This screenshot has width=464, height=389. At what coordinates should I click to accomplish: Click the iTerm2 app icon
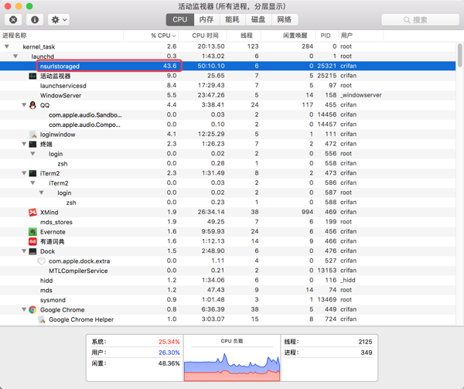point(32,173)
